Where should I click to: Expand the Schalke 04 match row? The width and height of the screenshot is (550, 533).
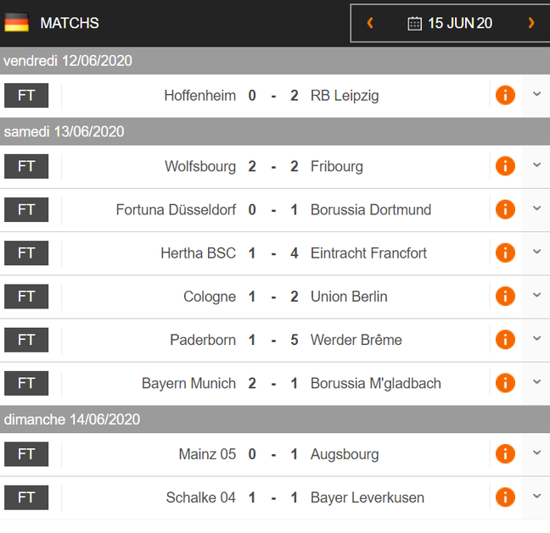click(x=536, y=496)
